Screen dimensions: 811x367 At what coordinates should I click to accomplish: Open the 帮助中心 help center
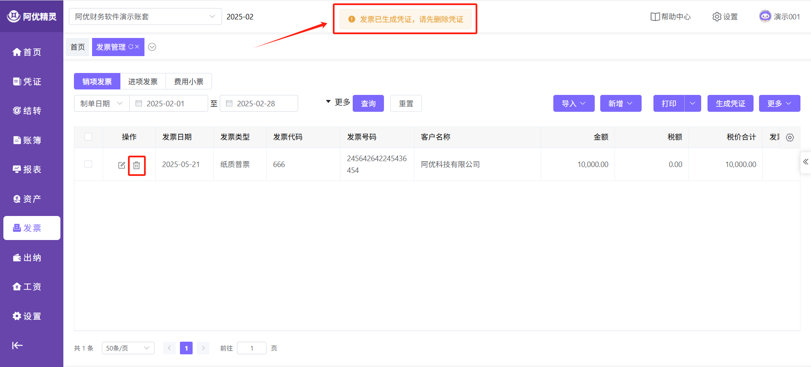pos(670,17)
